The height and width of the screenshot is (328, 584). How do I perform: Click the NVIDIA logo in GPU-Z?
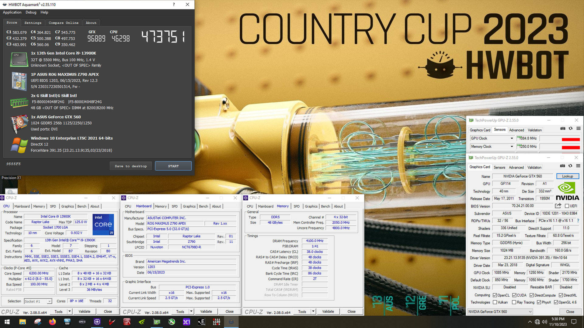pos(567,191)
